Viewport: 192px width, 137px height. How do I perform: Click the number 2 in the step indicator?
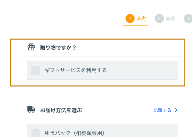pos(159,19)
